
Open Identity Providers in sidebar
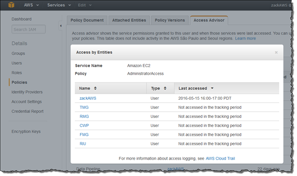pos(27,92)
